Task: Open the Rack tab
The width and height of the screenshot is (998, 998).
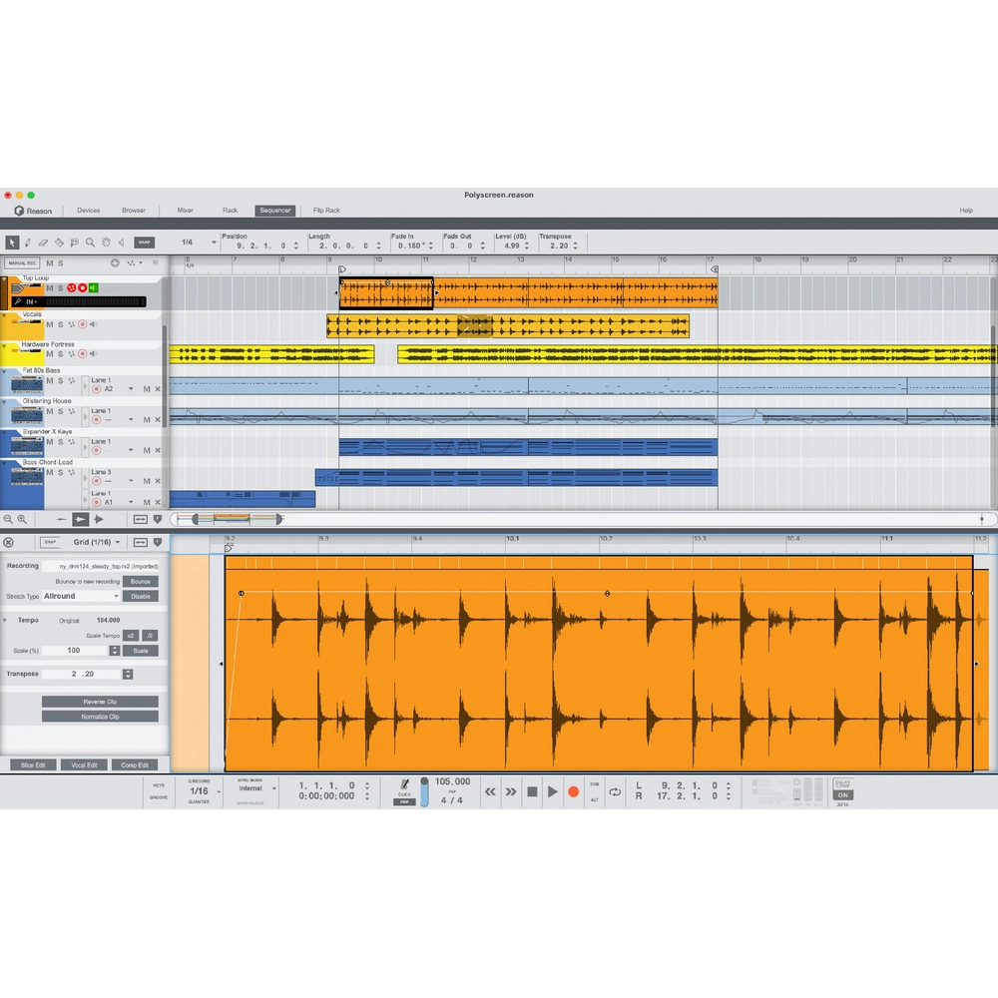Action: (x=230, y=210)
